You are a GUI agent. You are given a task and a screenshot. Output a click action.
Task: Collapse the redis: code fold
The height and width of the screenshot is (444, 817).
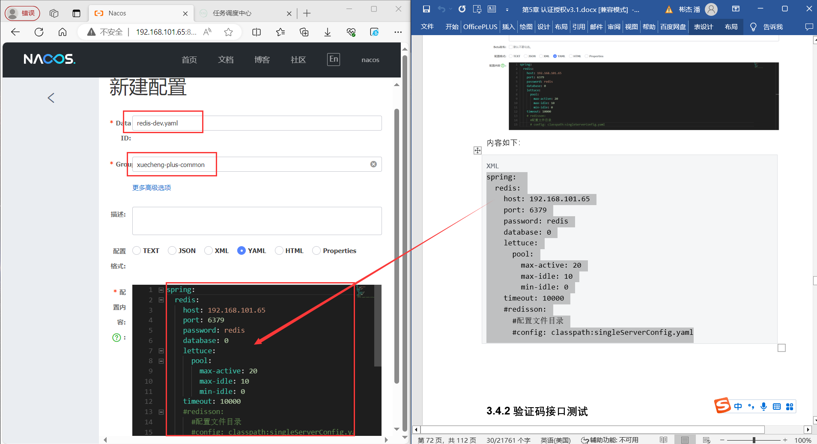tap(161, 300)
